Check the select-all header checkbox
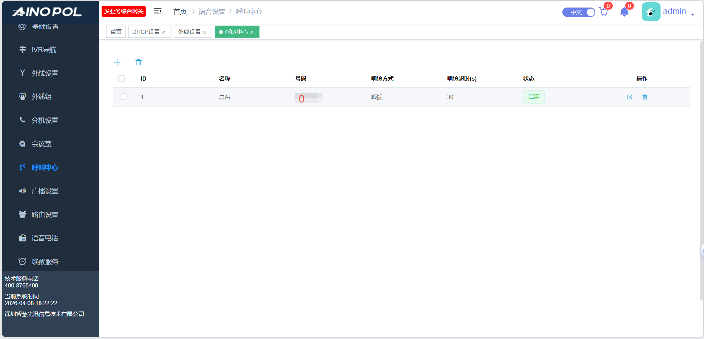The height and width of the screenshot is (339, 704). click(121, 79)
